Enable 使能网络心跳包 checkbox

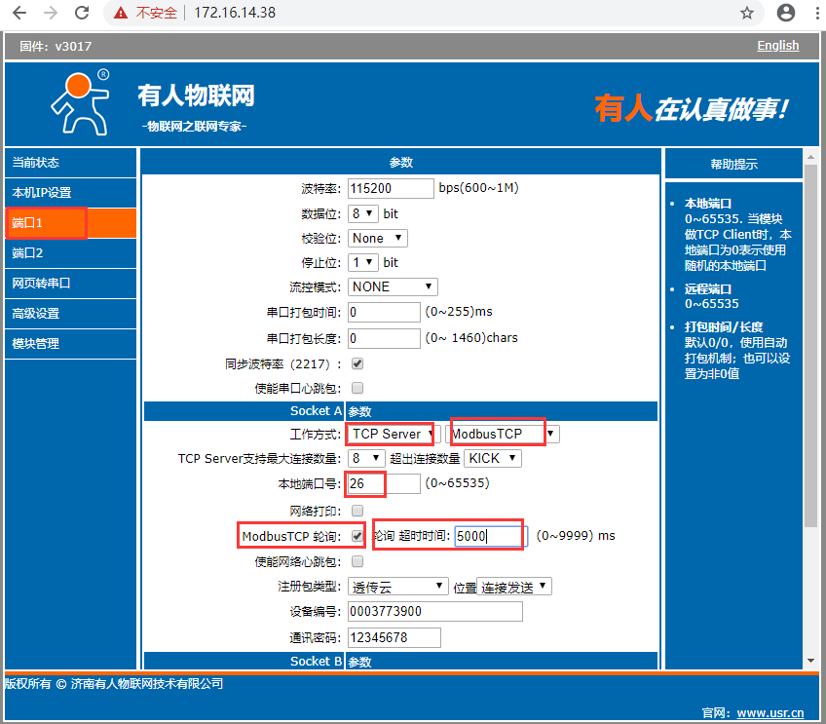click(357, 561)
